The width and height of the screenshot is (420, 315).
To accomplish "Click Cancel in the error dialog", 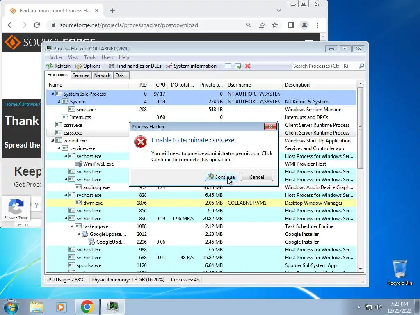I will tap(257, 177).
